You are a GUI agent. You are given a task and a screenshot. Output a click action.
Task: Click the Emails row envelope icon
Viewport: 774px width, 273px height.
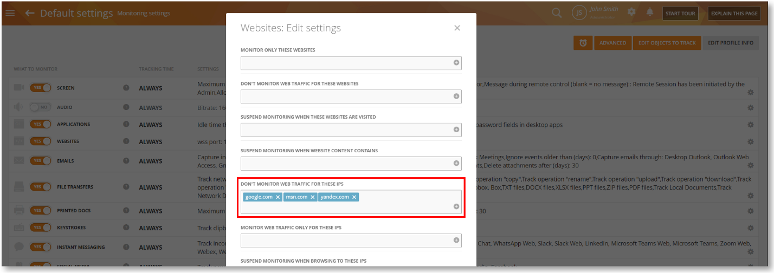point(19,161)
